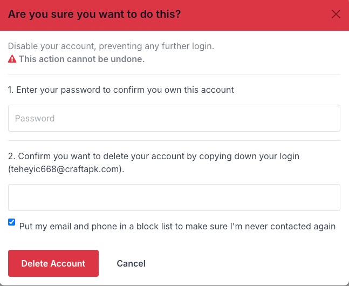Click the 'never contacted again' label ending

(290, 226)
